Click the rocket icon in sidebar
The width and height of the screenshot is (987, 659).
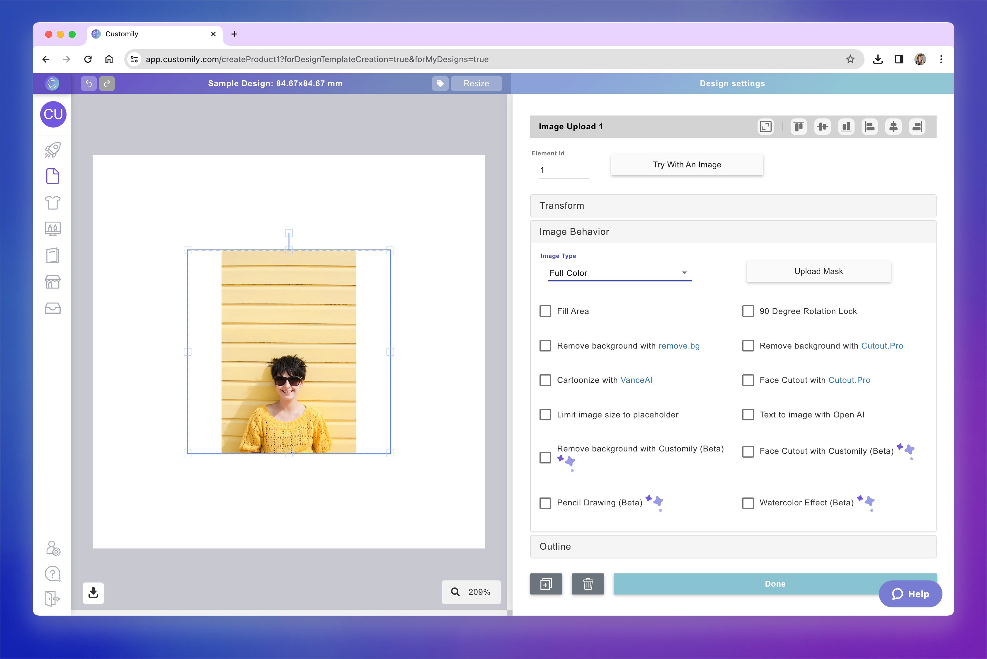pos(52,150)
